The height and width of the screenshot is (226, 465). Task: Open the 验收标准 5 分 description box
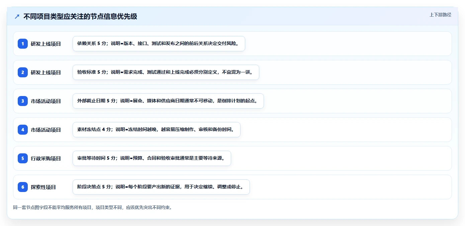[166, 72]
